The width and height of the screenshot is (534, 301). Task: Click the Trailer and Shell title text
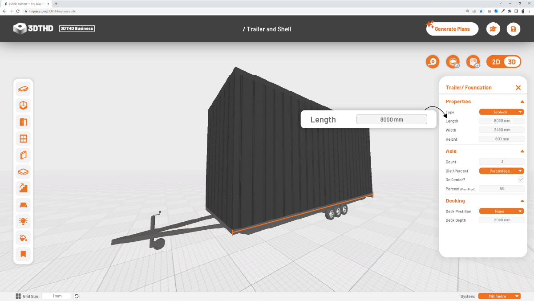tap(267, 29)
